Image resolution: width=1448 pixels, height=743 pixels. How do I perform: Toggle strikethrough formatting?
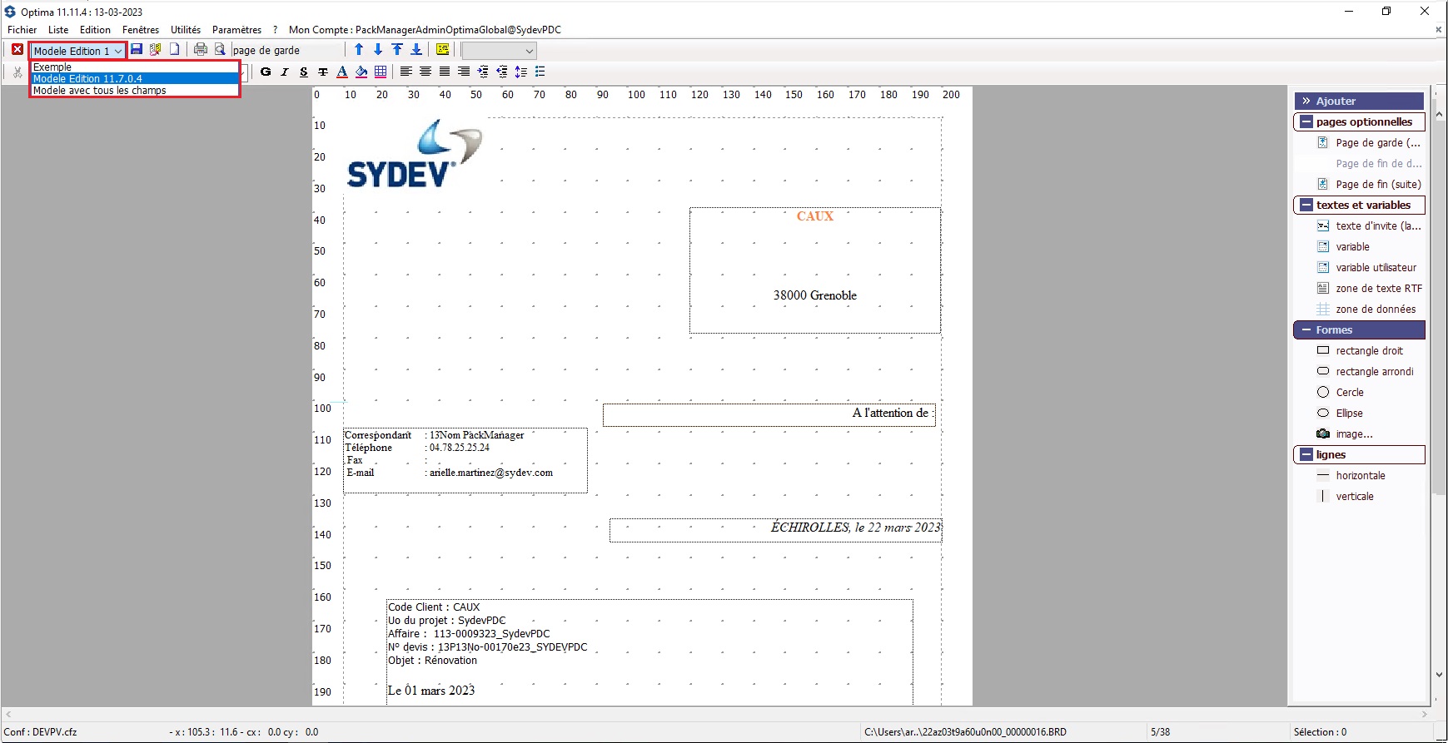coord(323,72)
